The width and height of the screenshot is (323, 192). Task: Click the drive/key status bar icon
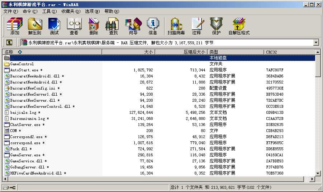(x=9, y=187)
